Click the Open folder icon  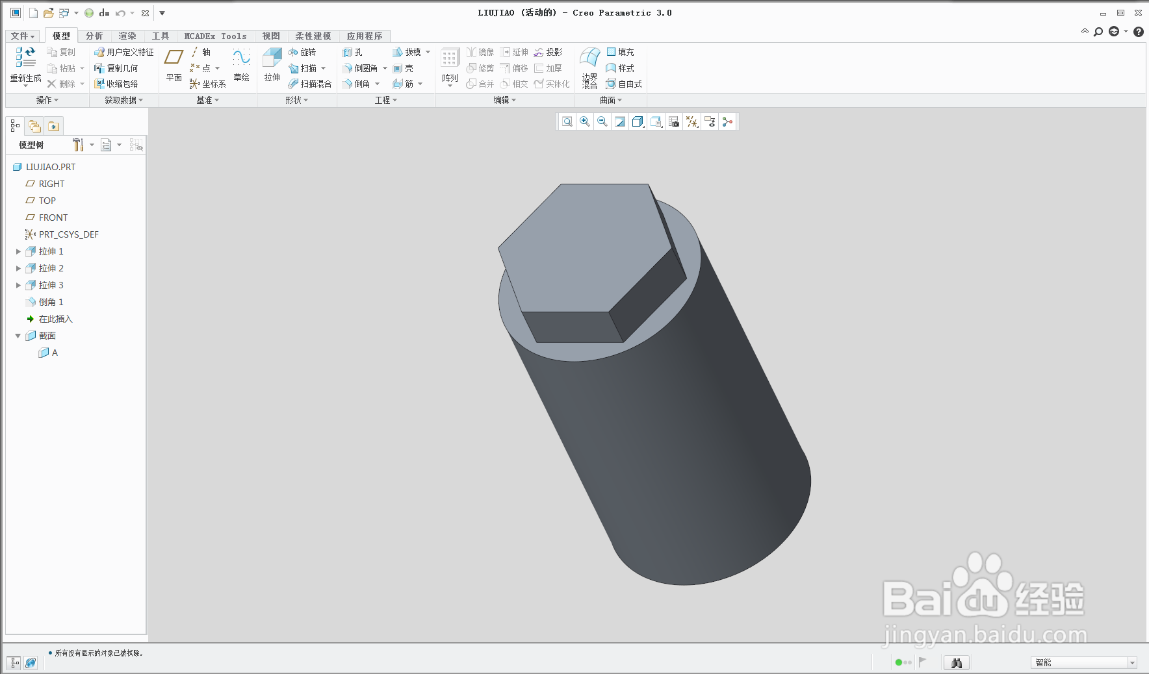click(48, 13)
